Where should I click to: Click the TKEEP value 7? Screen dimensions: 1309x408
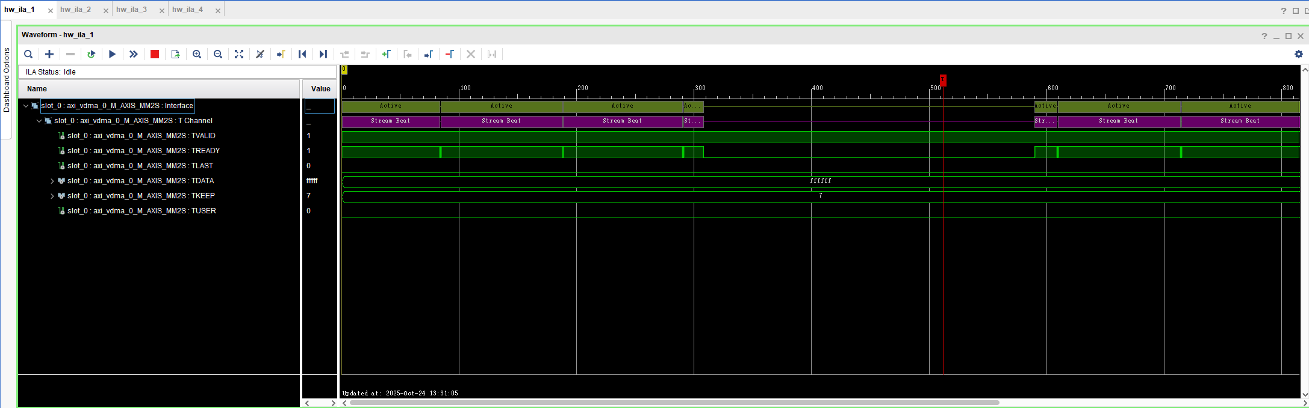click(x=309, y=196)
